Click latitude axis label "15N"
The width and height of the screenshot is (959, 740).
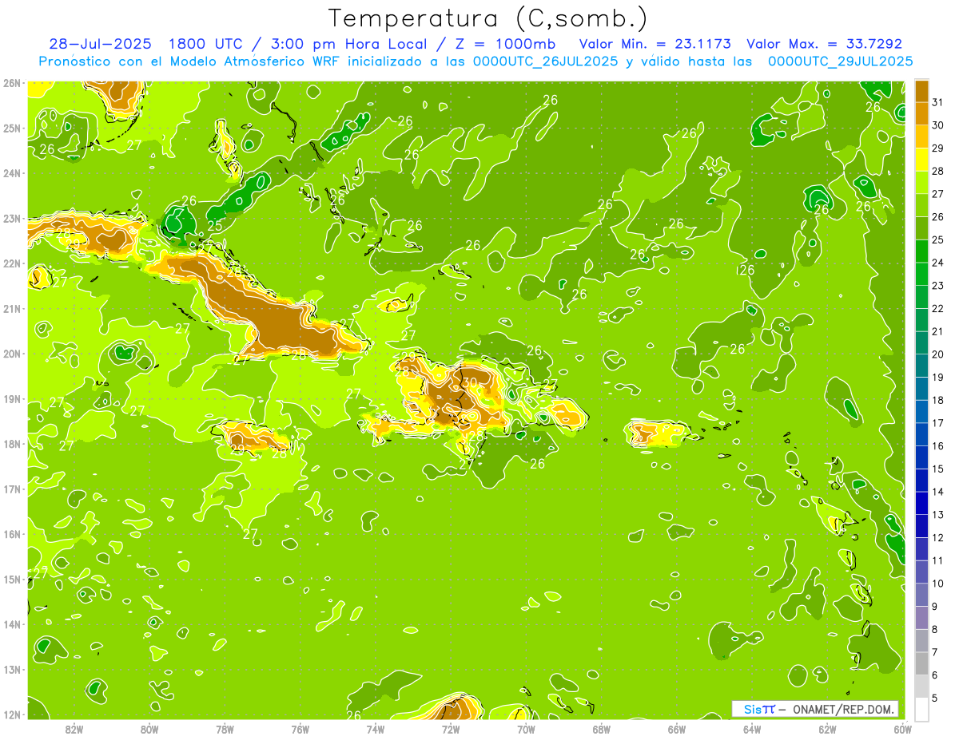click(11, 579)
